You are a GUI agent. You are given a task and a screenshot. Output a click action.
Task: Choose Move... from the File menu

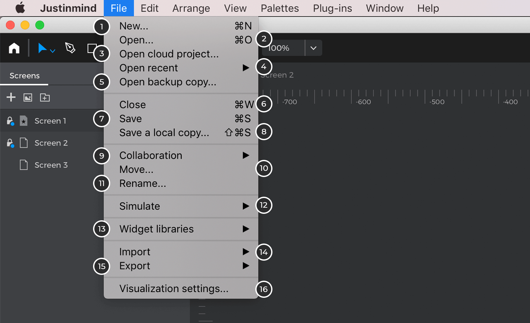pos(181,169)
